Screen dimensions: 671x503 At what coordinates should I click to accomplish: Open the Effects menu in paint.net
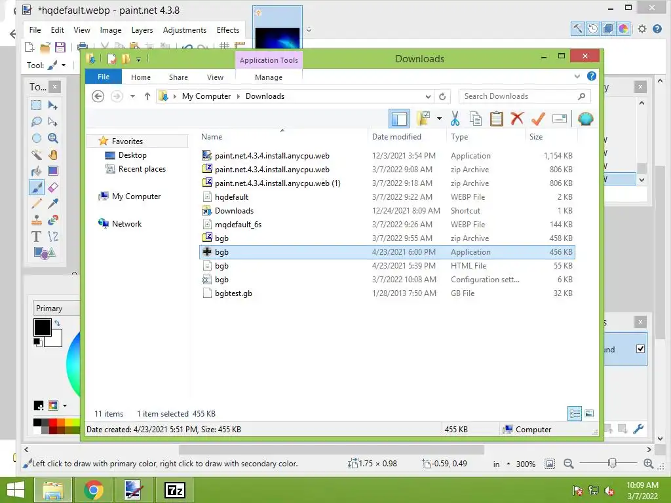coord(227,30)
